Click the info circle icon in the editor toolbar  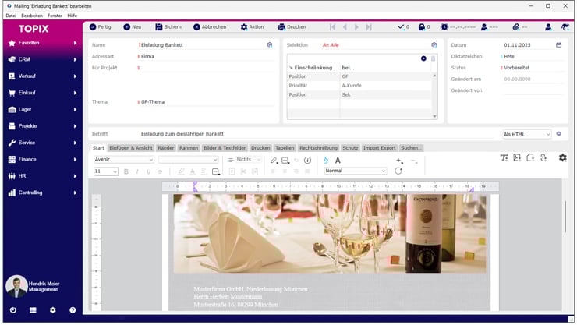coord(307,160)
